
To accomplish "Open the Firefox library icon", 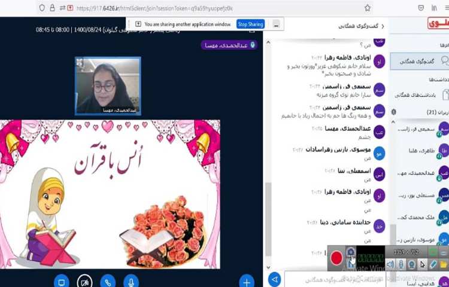I will [x=434, y=8].
